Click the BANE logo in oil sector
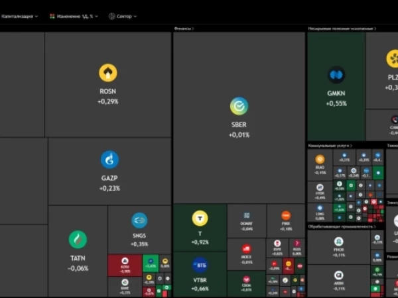398x298 pixels. pos(125,282)
